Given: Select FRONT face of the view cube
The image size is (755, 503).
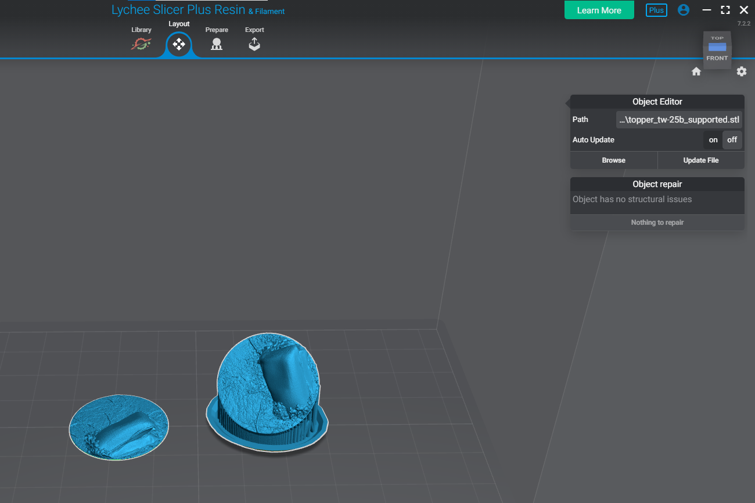Looking at the screenshot, I should (x=717, y=58).
